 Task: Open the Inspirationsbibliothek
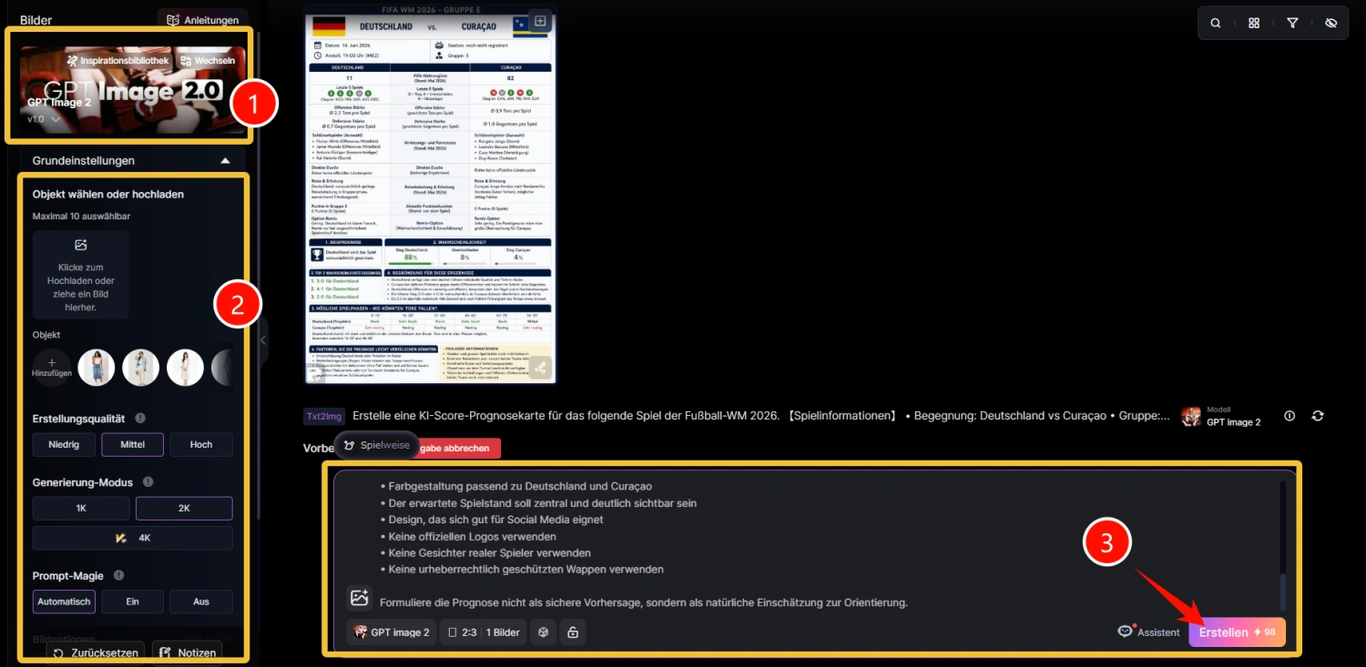tap(118, 61)
